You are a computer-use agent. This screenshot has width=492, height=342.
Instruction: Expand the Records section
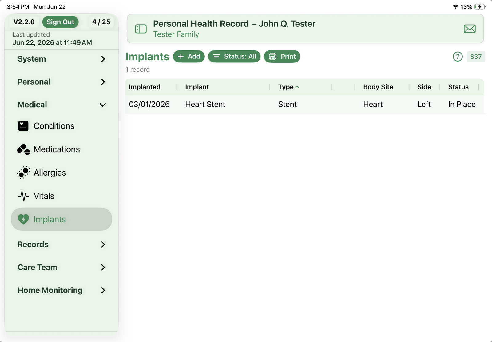(61, 245)
